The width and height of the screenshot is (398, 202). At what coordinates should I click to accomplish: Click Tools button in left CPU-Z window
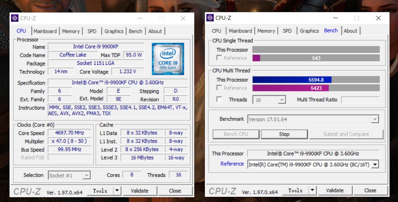point(100,191)
